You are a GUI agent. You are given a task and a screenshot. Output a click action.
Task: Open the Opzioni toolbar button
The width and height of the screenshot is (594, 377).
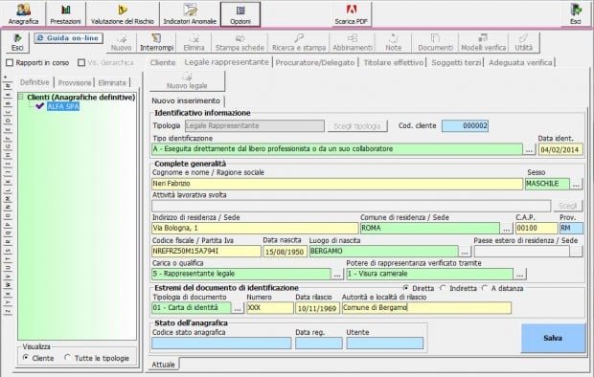coord(240,14)
